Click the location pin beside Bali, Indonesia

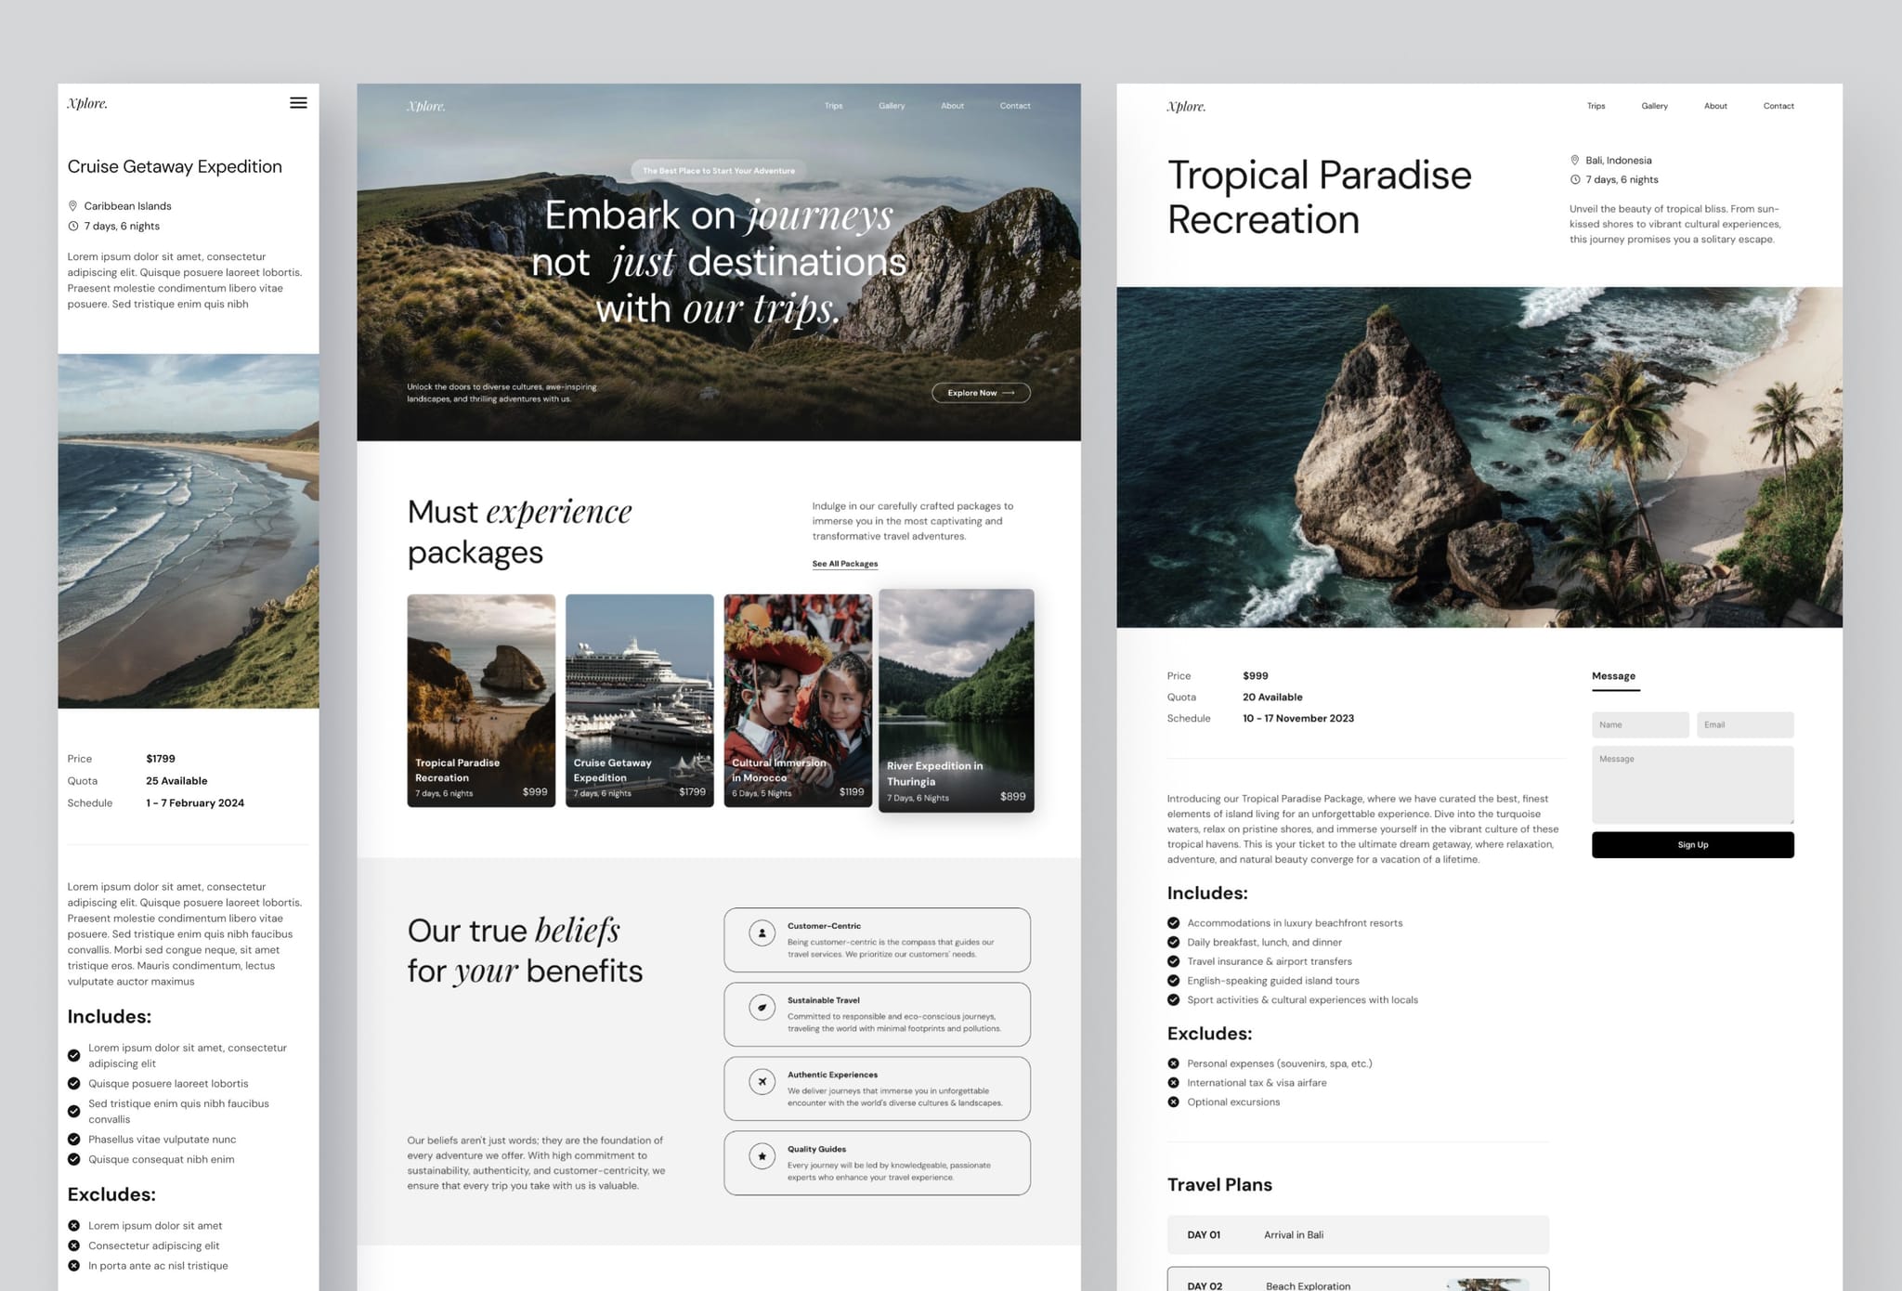pos(1575,161)
